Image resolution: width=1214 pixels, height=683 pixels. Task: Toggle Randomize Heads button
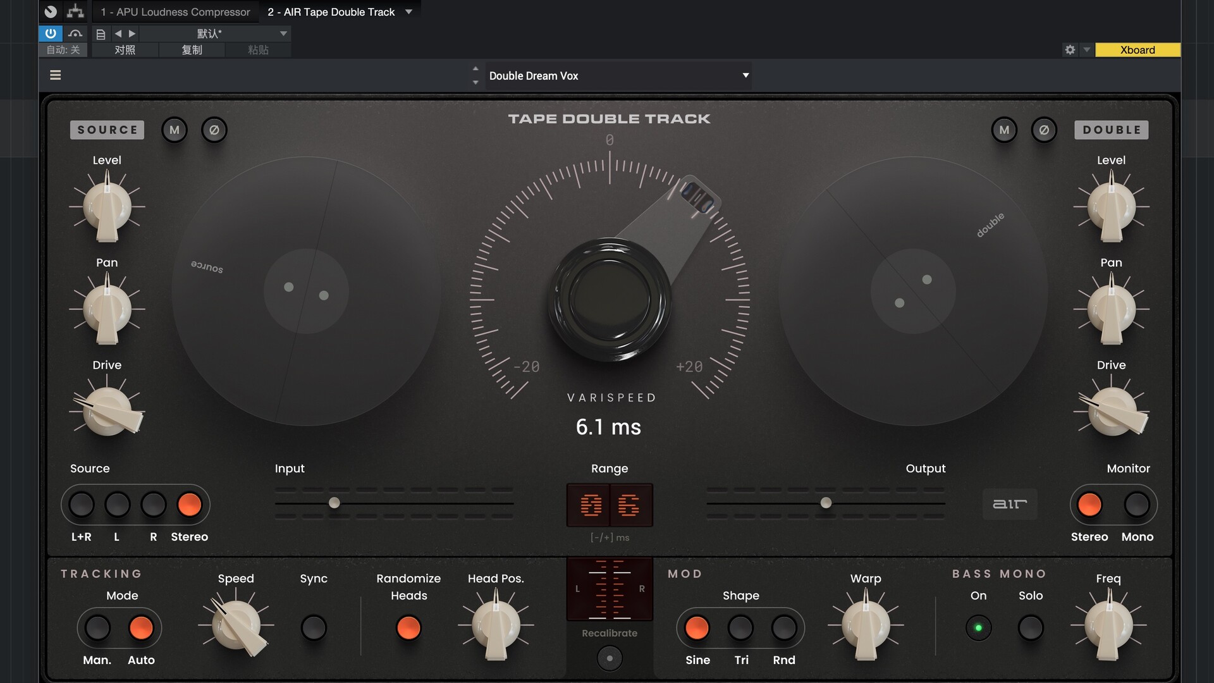tap(408, 628)
